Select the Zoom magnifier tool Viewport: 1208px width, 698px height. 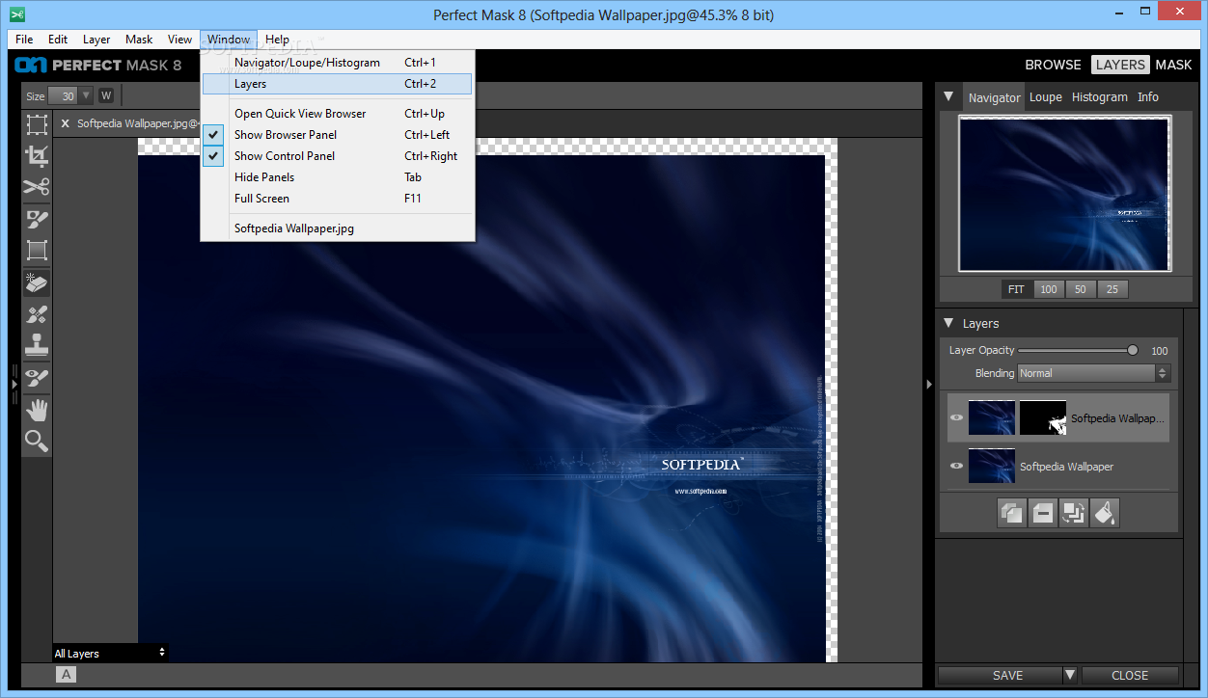(x=37, y=442)
